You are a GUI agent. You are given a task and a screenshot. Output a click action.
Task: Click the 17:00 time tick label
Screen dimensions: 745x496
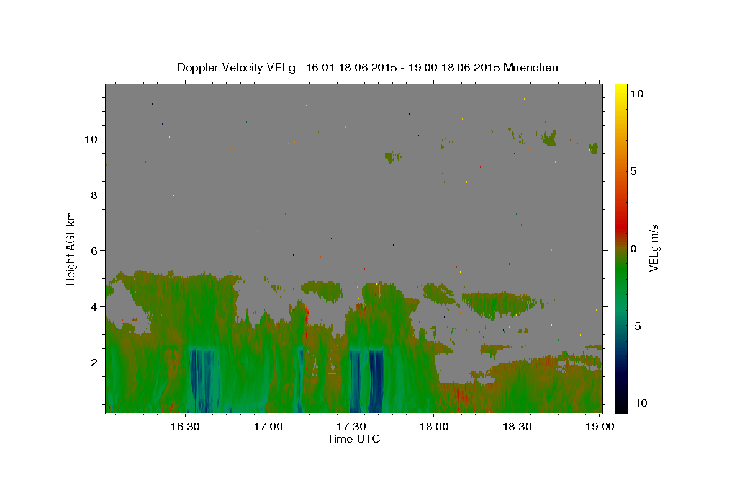268,427
